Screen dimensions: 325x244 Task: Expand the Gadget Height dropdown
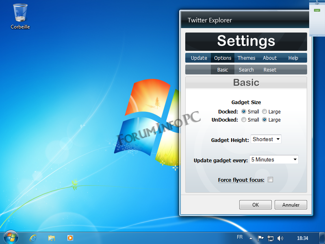(266, 139)
